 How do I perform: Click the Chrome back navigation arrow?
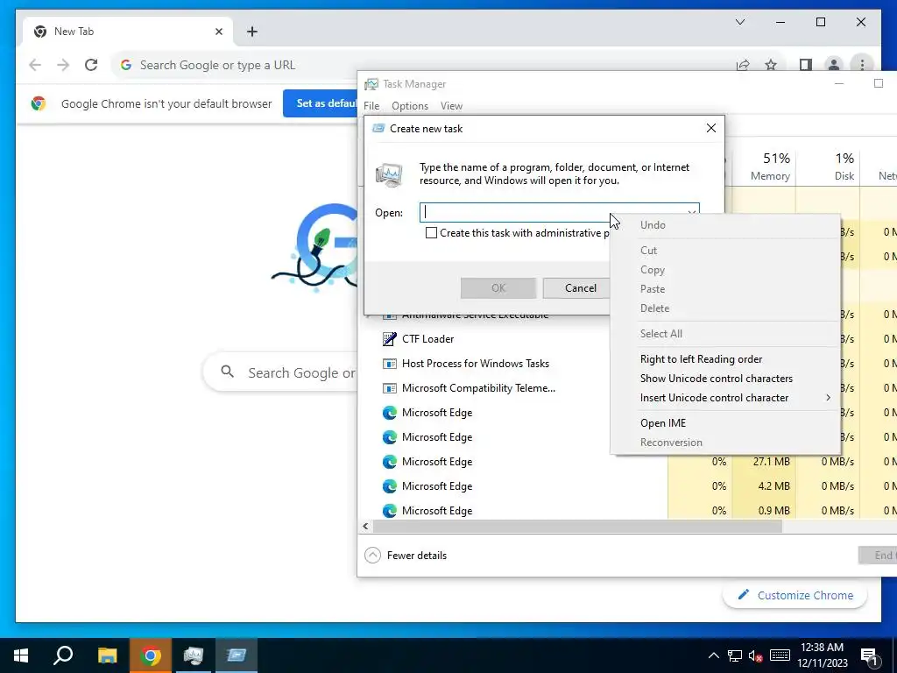point(35,65)
